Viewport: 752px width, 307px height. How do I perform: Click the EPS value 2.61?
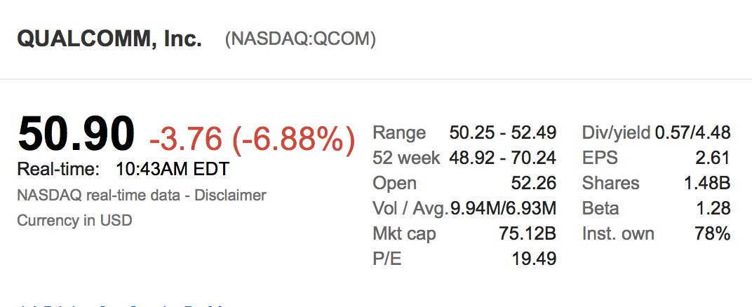(x=715, y=158)
